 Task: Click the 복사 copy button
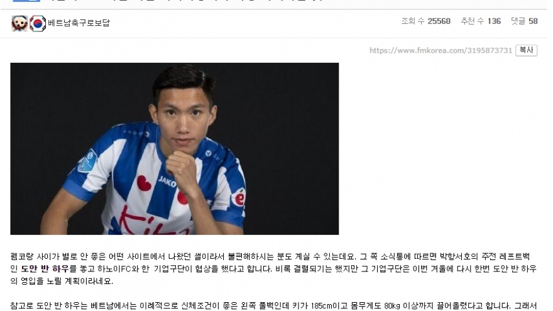click(526, 50)
